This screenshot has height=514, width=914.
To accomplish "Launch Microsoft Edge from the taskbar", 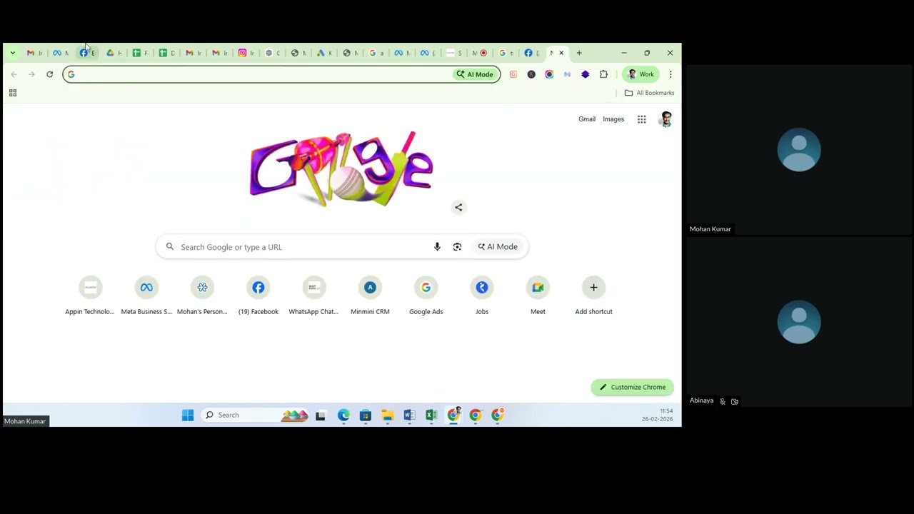I will coord(343,415).
